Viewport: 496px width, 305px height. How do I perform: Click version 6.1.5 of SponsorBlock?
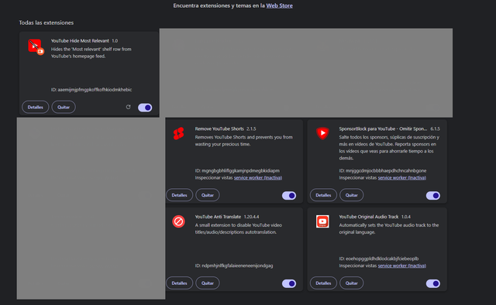(436, 129)
